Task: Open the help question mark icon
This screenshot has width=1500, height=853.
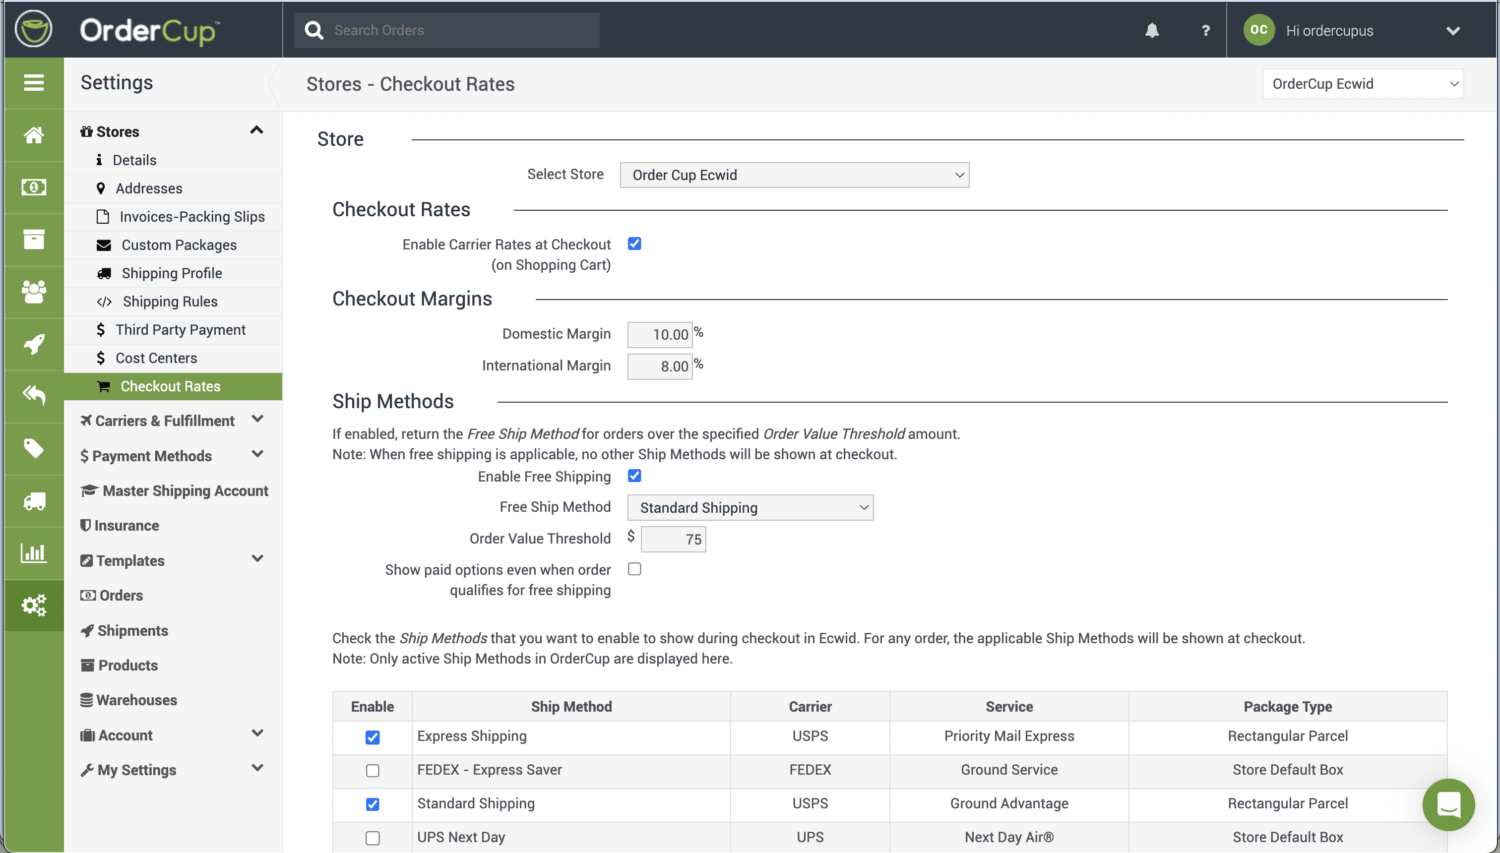Action: [1205, 30]
